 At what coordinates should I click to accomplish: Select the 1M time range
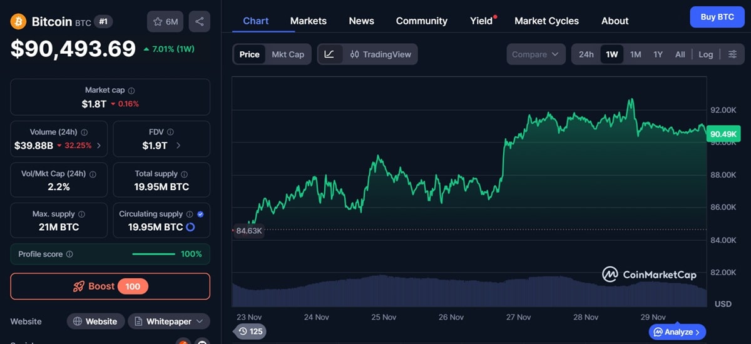636,54
